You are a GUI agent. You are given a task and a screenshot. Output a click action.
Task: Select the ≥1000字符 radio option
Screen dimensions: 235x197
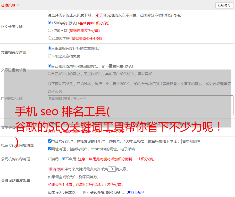50,38
